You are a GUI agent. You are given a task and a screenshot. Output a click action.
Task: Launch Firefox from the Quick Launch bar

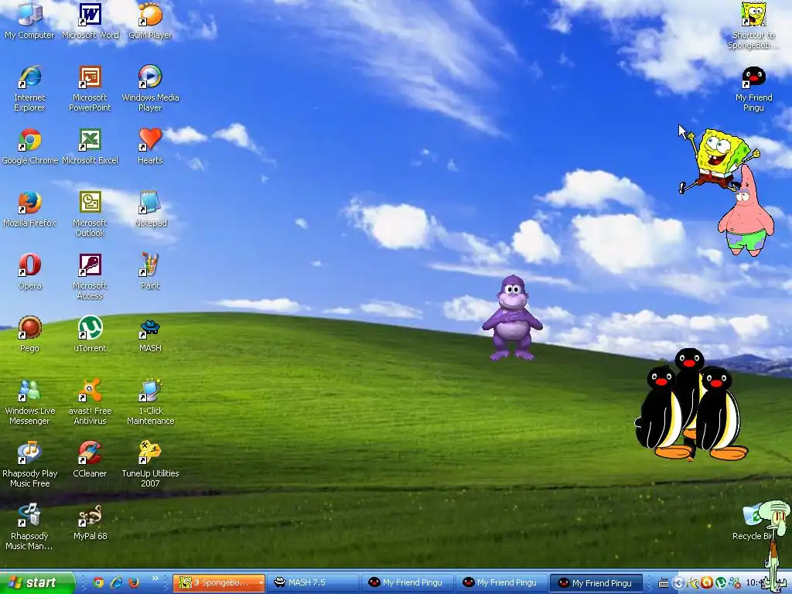[134, 582]
